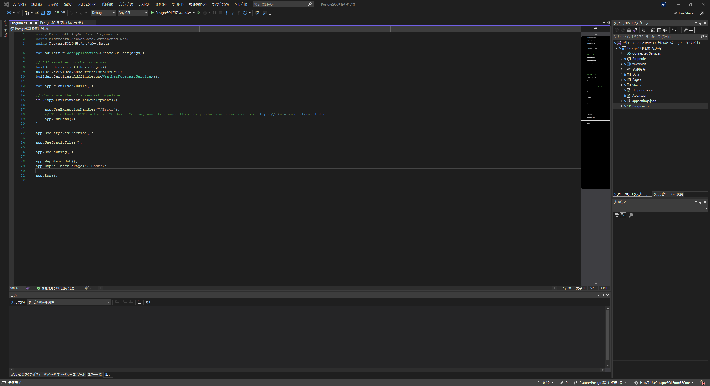Open the Debug configuration dropdown
Screen dimensions: 710x386
point(103,13)
